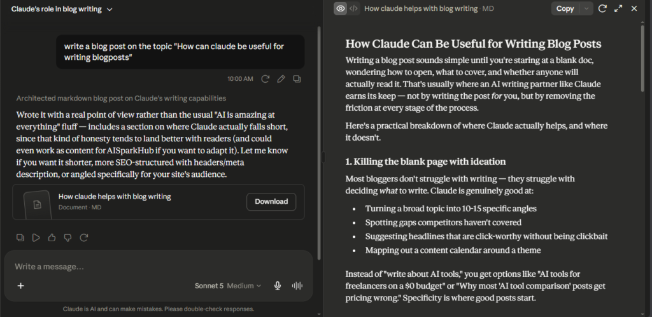
Task: Click bullet 'Spotting gaps competitors haven't covered'
Action: tap(443, 222)
